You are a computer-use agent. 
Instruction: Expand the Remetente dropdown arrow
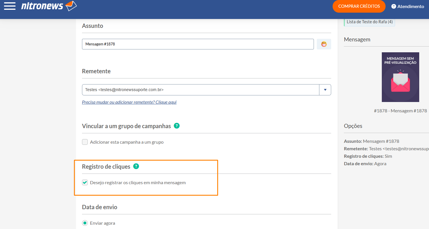325,90
